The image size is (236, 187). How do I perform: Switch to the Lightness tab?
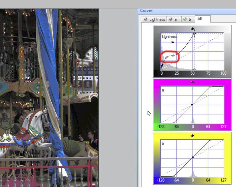click(x=154, y=19)
